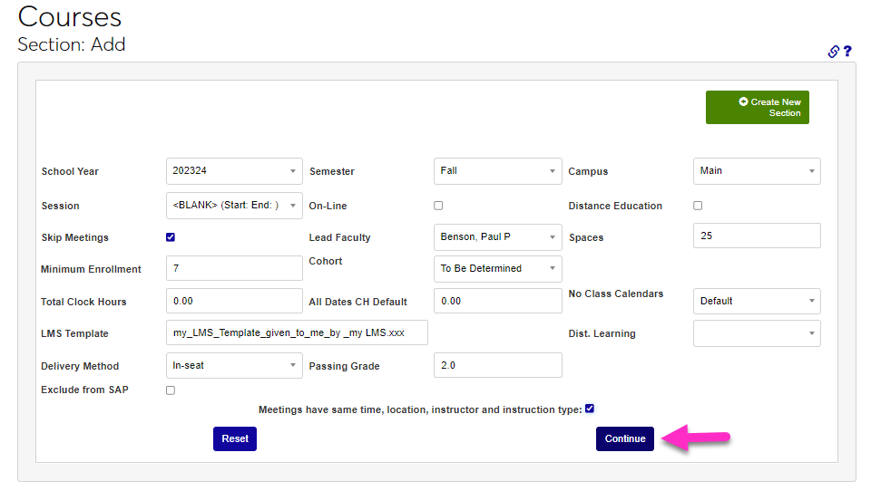Open the Campus dropdown
The height and width of the screenshot is (491, 871).
(756, 171)
